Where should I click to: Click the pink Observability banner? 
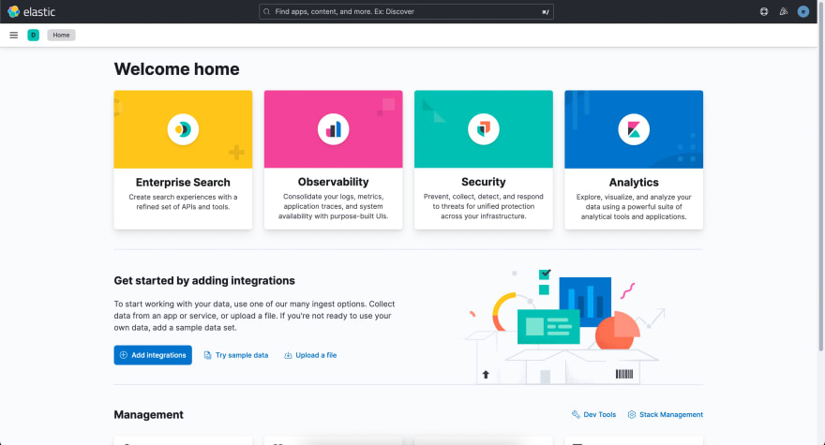pyautogui.click(x=333, y=129)
